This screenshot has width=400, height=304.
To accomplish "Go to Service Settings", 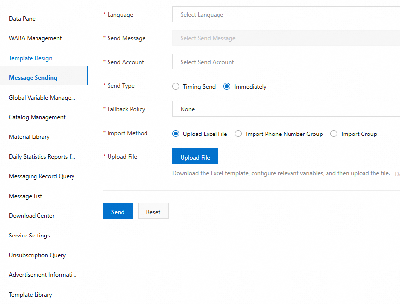I will coord(29,236).
